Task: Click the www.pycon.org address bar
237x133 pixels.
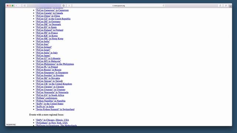Action: (x=118, y=6)
